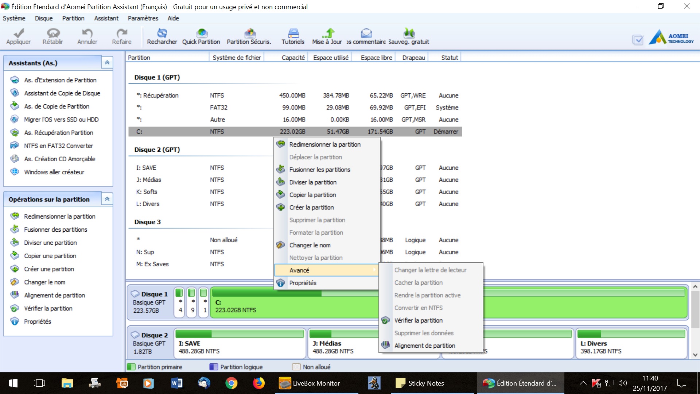Click As. de Copie de Partition
Viewport: 700px width, 394px height.
pyautogui.click(x=57, y=106)
